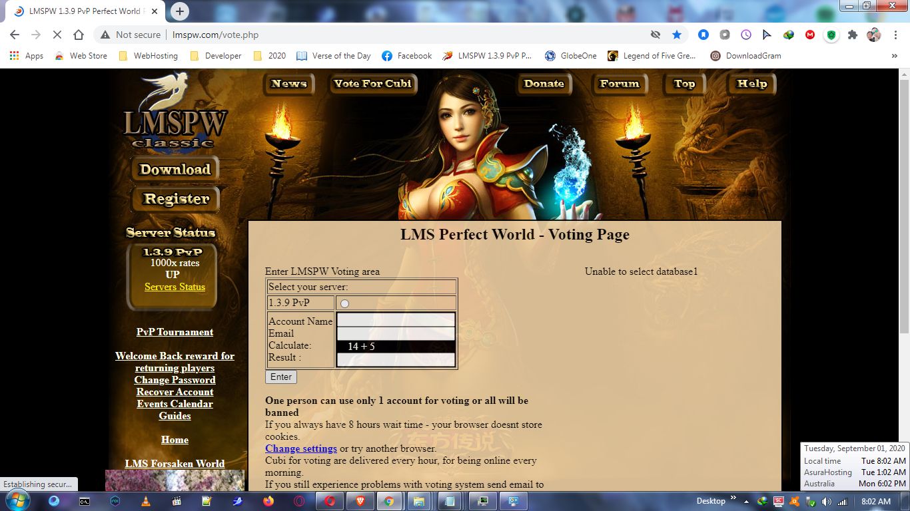Open the Vote For Cubi menu item
The width and height of the screenshot is (910, 511).
373,84
